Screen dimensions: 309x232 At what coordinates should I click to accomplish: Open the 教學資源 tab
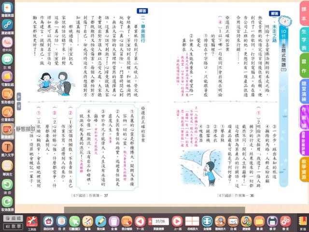tap(303, 170)
